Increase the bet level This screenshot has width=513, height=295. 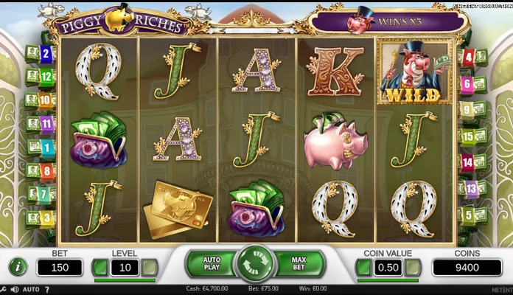[150, 268]
